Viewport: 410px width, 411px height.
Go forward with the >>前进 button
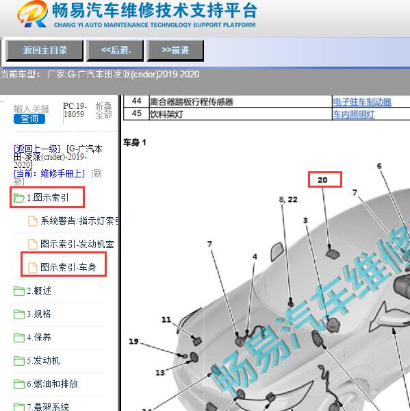[175, 50]
